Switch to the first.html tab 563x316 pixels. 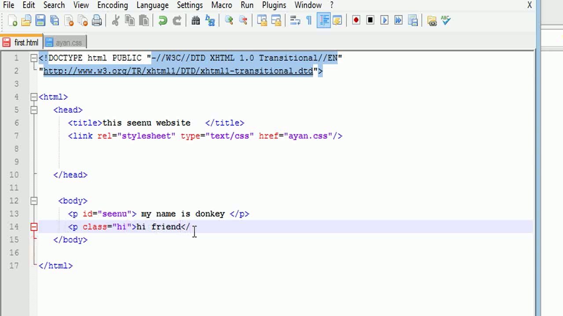tap(22, 42)
